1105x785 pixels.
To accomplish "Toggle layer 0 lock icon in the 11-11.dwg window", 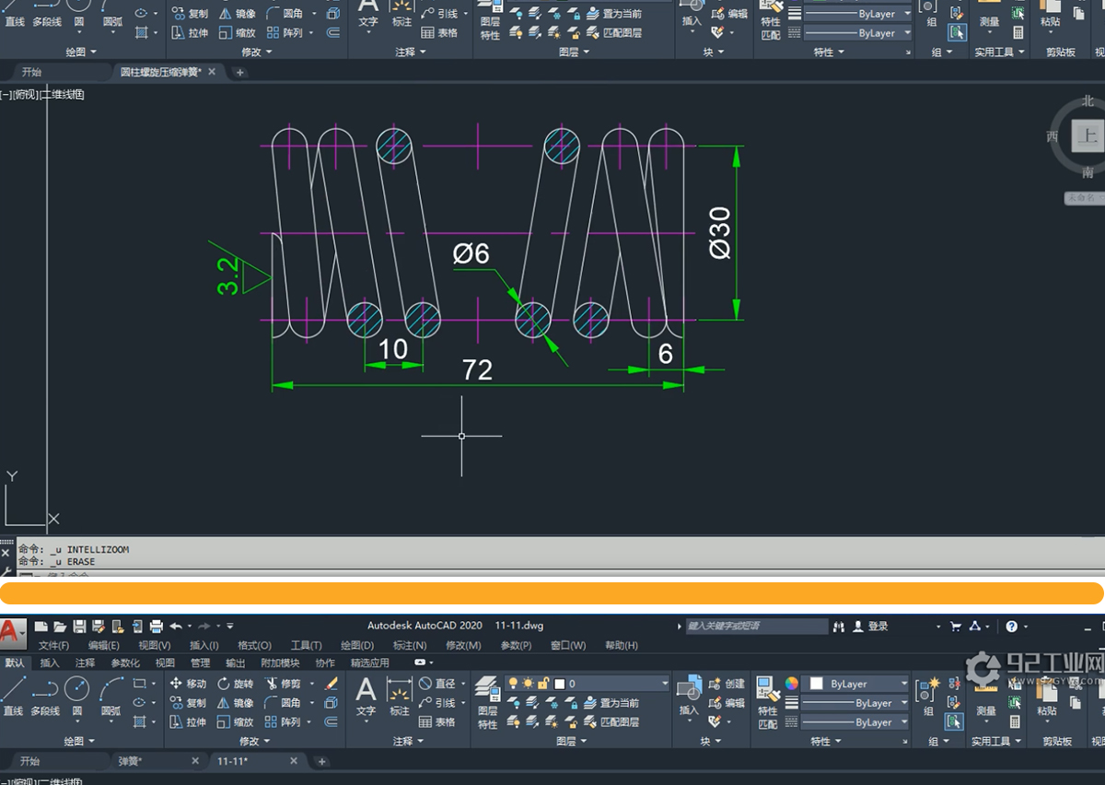I will tap(543, 684).
